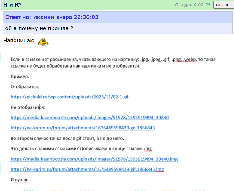Viewport: 234px width, 191px height.
Task: Open the pichold.ru 62-1.gif link
Action: [x=69, y=97]
